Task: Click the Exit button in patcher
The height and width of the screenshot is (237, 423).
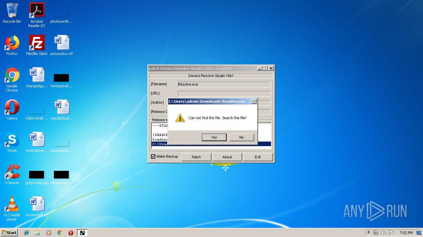Action: point(258,157)
